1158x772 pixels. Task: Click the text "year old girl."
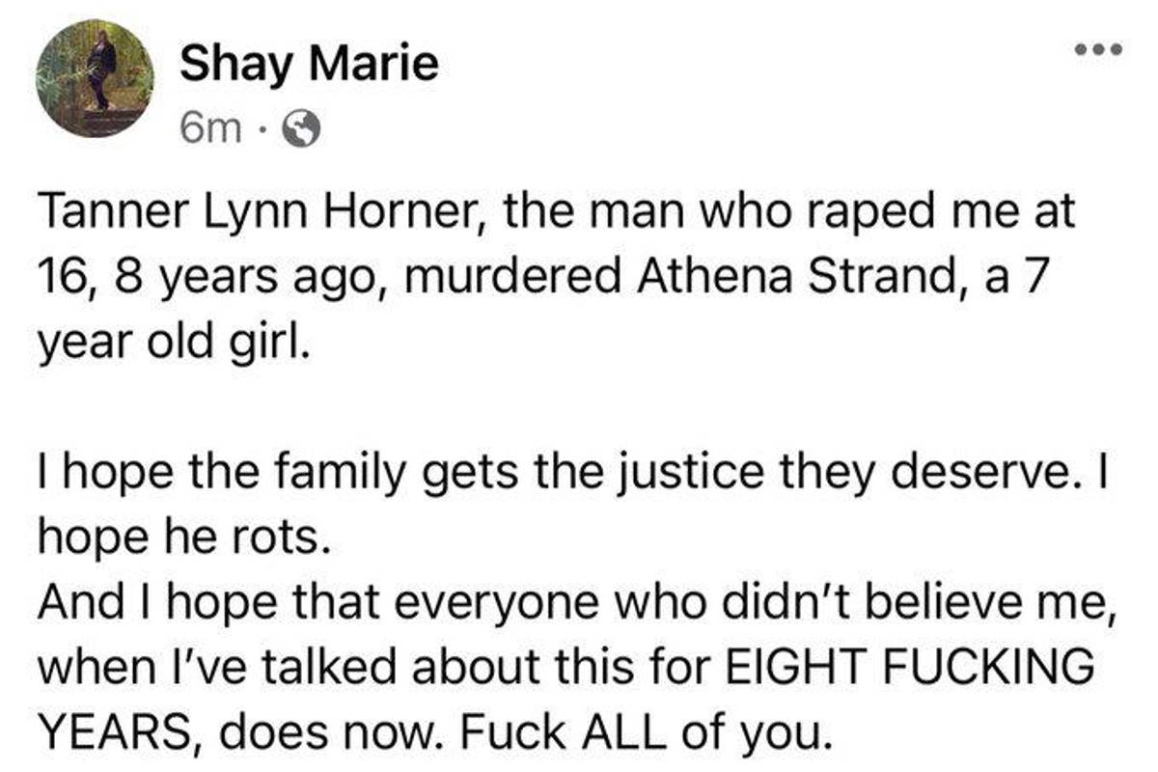(174, 345)
